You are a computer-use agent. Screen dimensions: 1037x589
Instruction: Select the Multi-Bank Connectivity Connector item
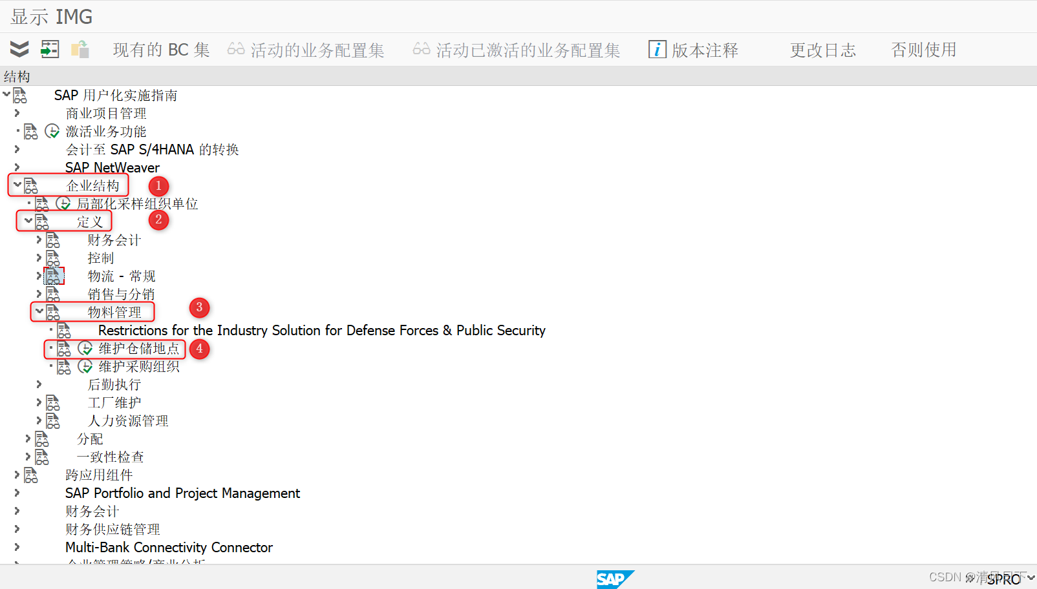click(x=169, y=548)
